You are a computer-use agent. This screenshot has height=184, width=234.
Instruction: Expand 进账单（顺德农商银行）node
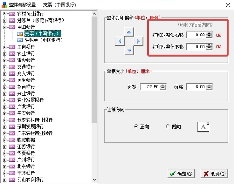click(4, 20)
